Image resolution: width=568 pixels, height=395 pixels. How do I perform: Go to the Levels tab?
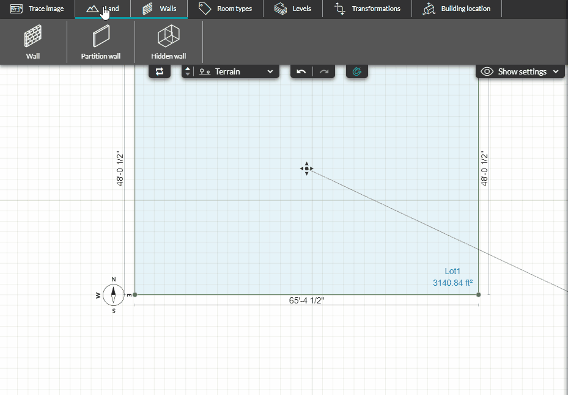293,9
